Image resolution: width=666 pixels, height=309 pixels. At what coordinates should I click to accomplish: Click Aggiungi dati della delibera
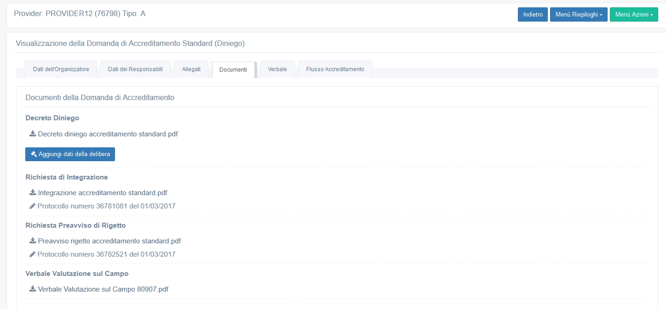click(70, 154)
